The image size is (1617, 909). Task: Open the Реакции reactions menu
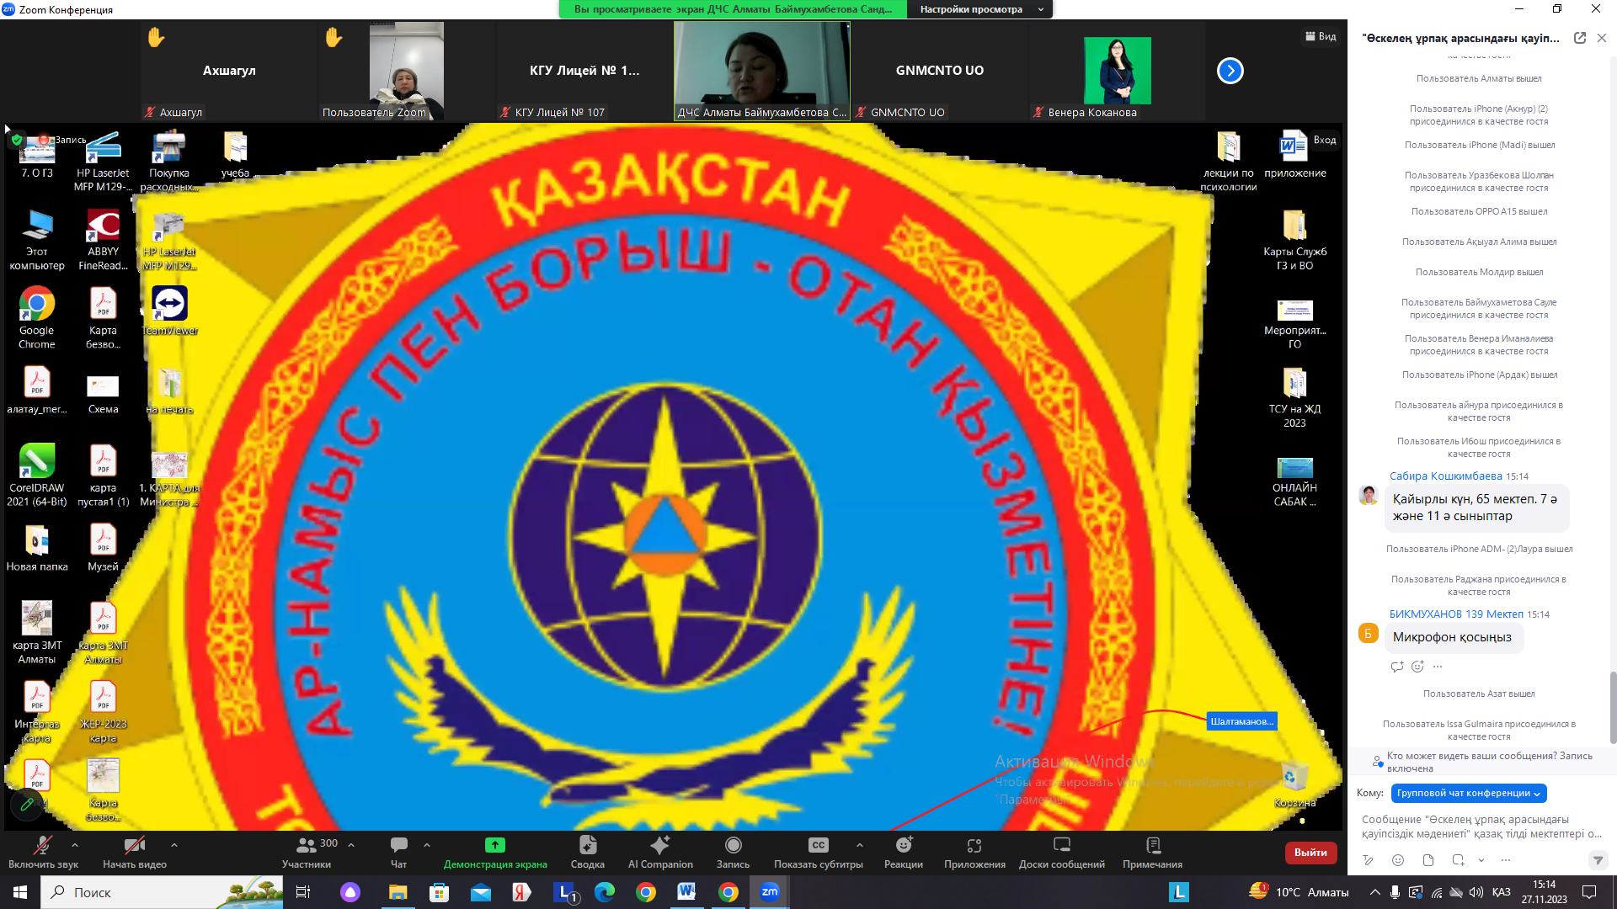(904, 852)
